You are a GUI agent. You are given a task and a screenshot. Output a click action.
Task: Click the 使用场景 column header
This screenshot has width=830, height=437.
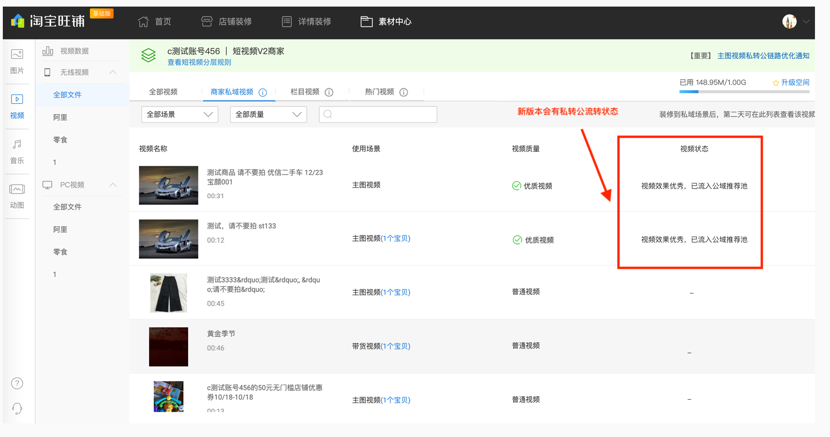coord(366,149)
